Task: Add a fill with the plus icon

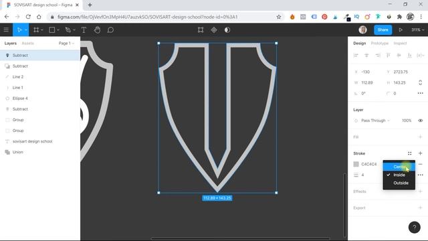Action: [421, 137]
